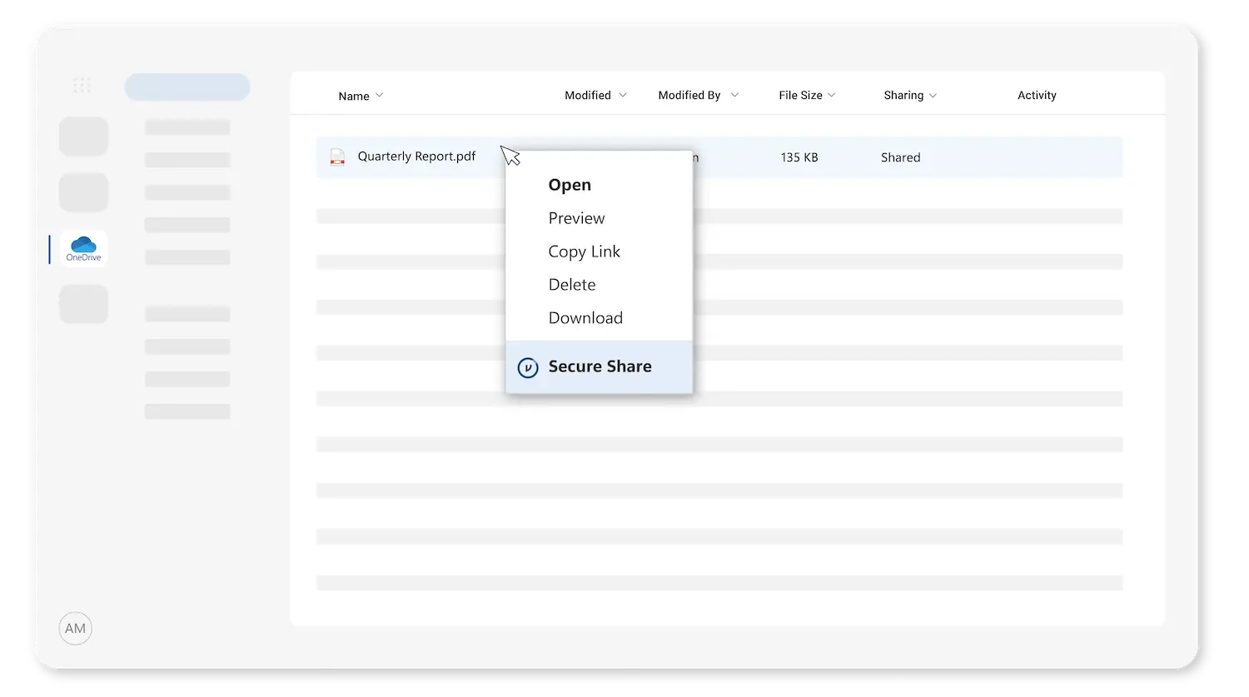Screen dimensions: 1249x697
Task: Select the Secure Share menu option
Action: tap(600, 366)
